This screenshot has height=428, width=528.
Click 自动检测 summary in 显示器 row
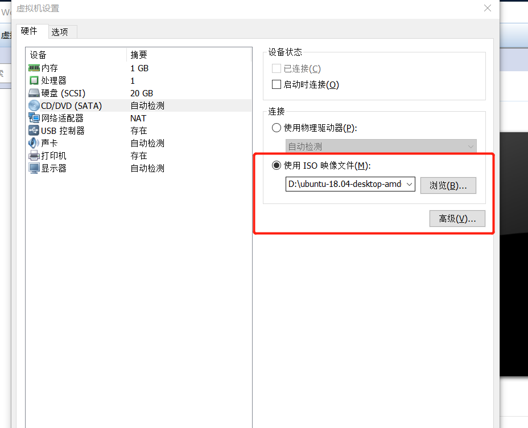(x=147, y=168)
